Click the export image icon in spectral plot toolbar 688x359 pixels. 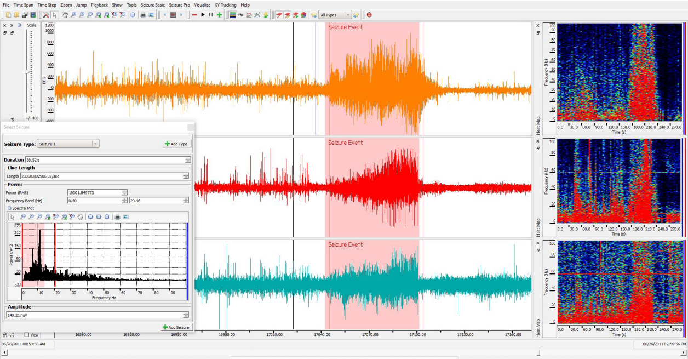point(125,217)
